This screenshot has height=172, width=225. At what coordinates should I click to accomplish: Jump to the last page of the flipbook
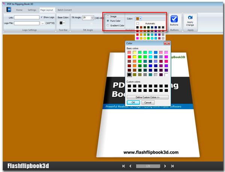tap(172, 166)
